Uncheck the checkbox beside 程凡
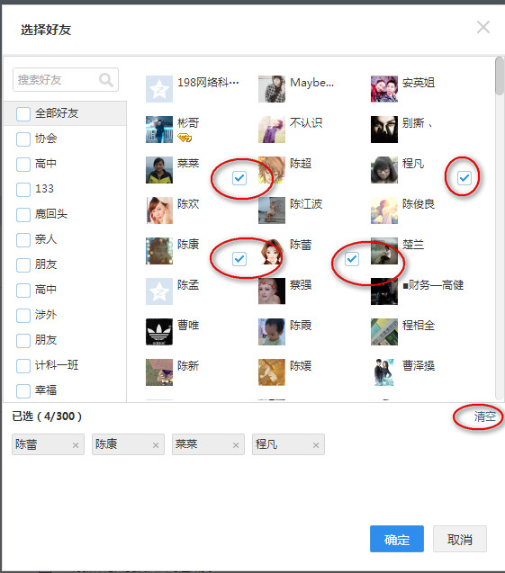This screenshot has height=573, width=505. coord(464,178)
